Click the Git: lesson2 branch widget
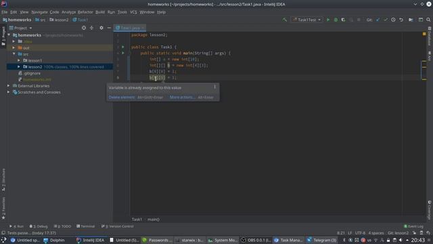433x244 pixels. pyautogui.click(x=398, y=233)
